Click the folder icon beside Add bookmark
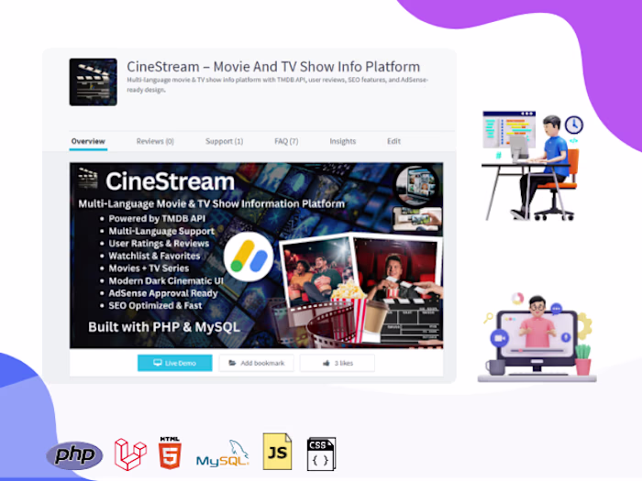 232,363
